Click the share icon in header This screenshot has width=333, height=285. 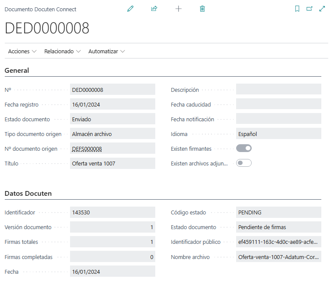point(154,9)
